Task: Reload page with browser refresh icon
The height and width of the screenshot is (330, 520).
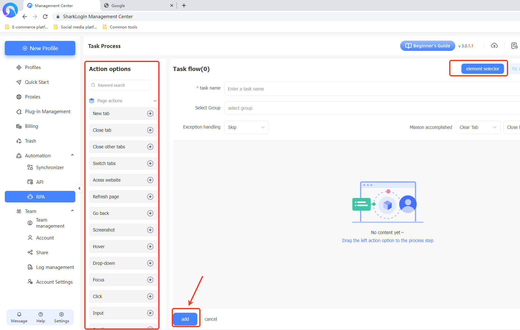Action: [45, 17]
